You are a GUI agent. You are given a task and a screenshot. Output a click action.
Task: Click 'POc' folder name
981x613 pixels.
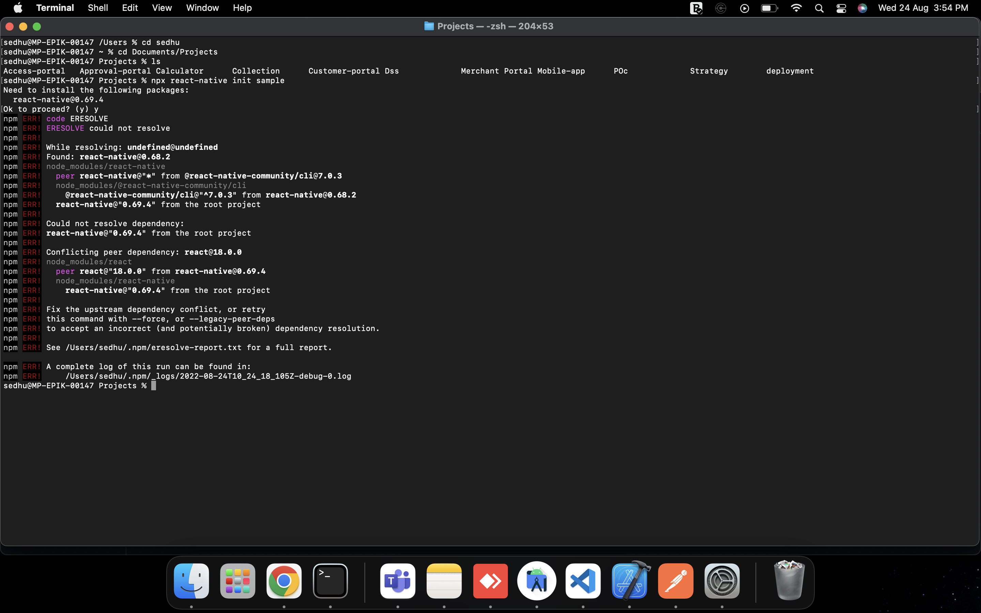click(621, 71)
